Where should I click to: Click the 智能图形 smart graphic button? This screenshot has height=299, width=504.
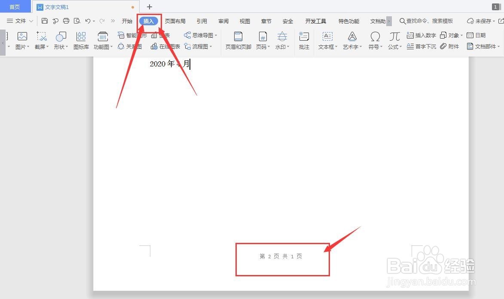click(x=132, y=35)
